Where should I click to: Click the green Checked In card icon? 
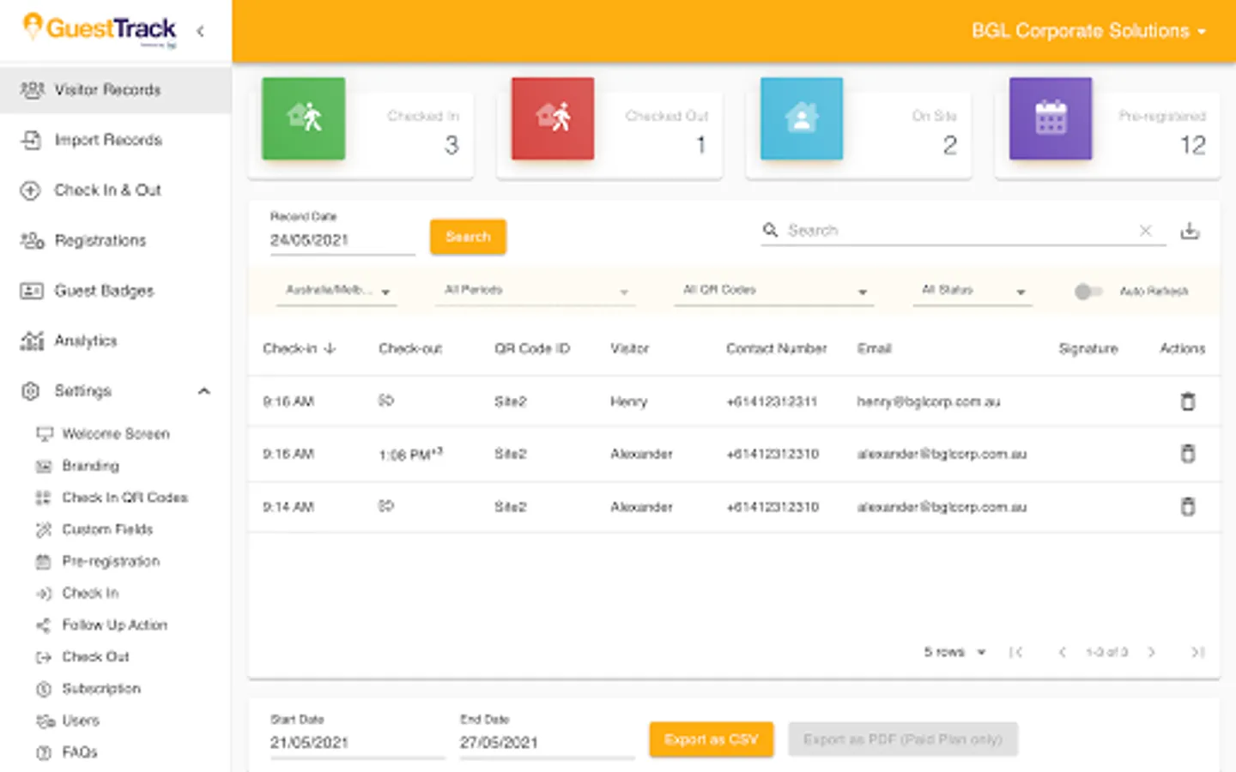pos(304,118)
